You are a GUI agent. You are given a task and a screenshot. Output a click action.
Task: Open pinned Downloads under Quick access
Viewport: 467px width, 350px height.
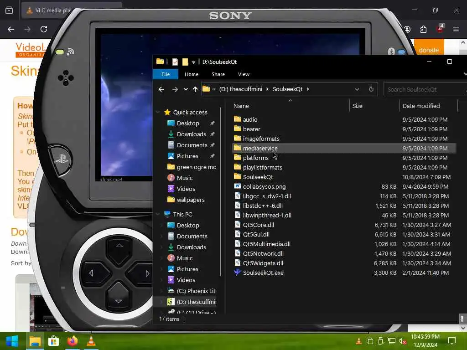pos(191,134)
